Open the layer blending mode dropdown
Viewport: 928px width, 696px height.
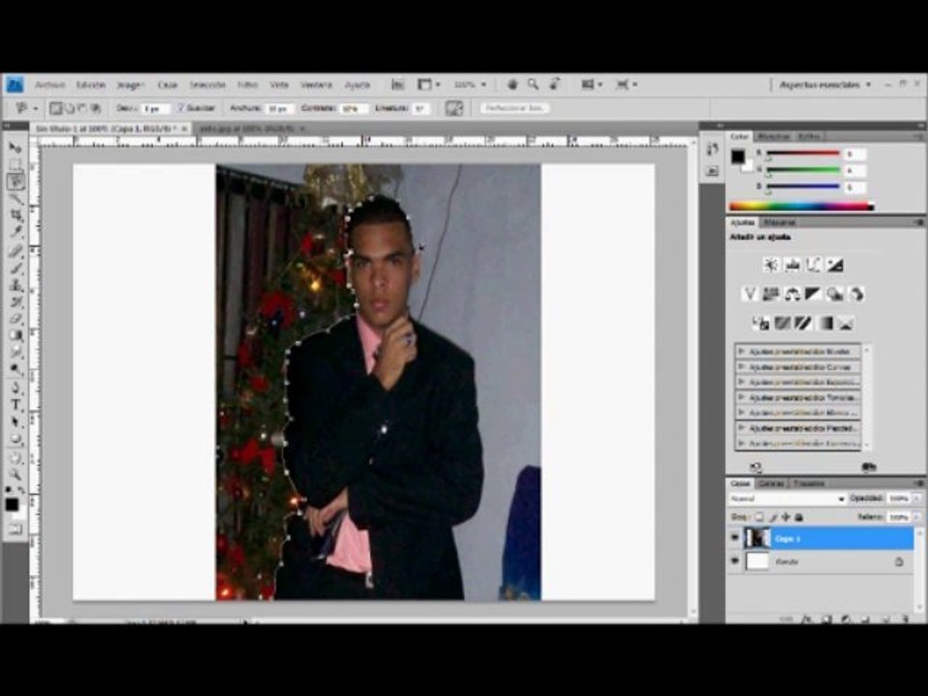point(787,499)
